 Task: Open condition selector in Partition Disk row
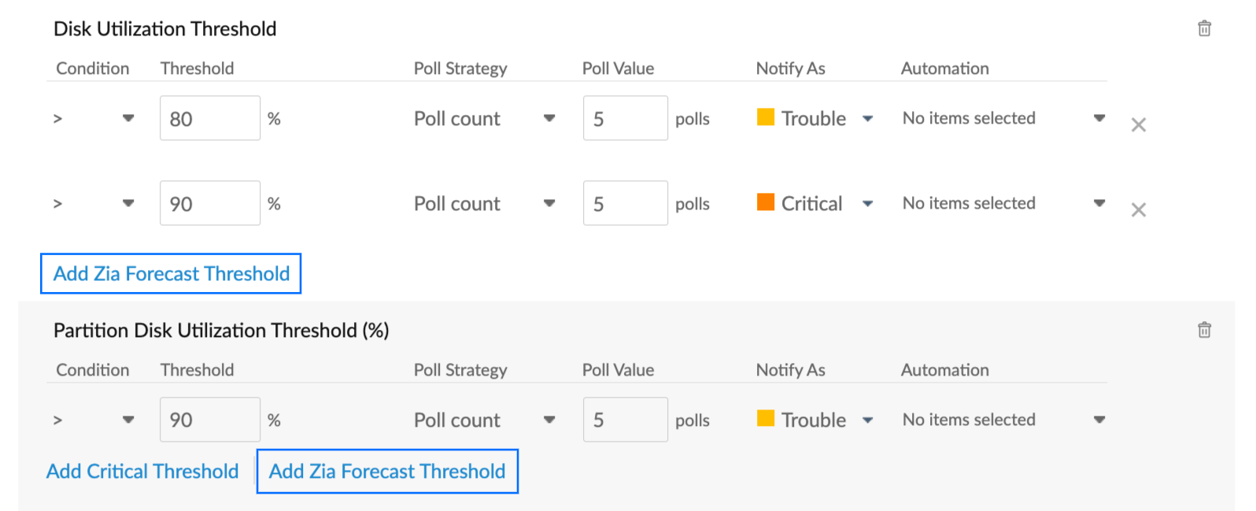coord(128,419)
